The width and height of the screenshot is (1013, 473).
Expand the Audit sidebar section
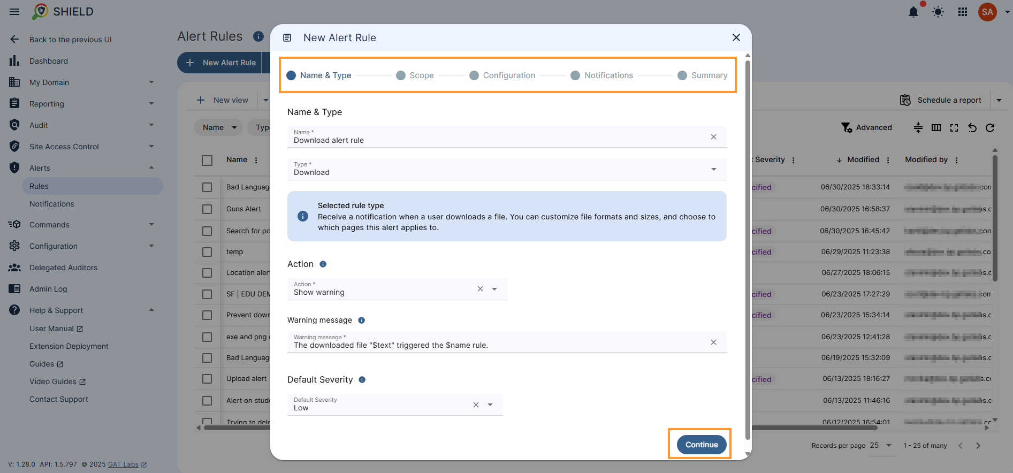pyautogui.click(x=151, y=125)
